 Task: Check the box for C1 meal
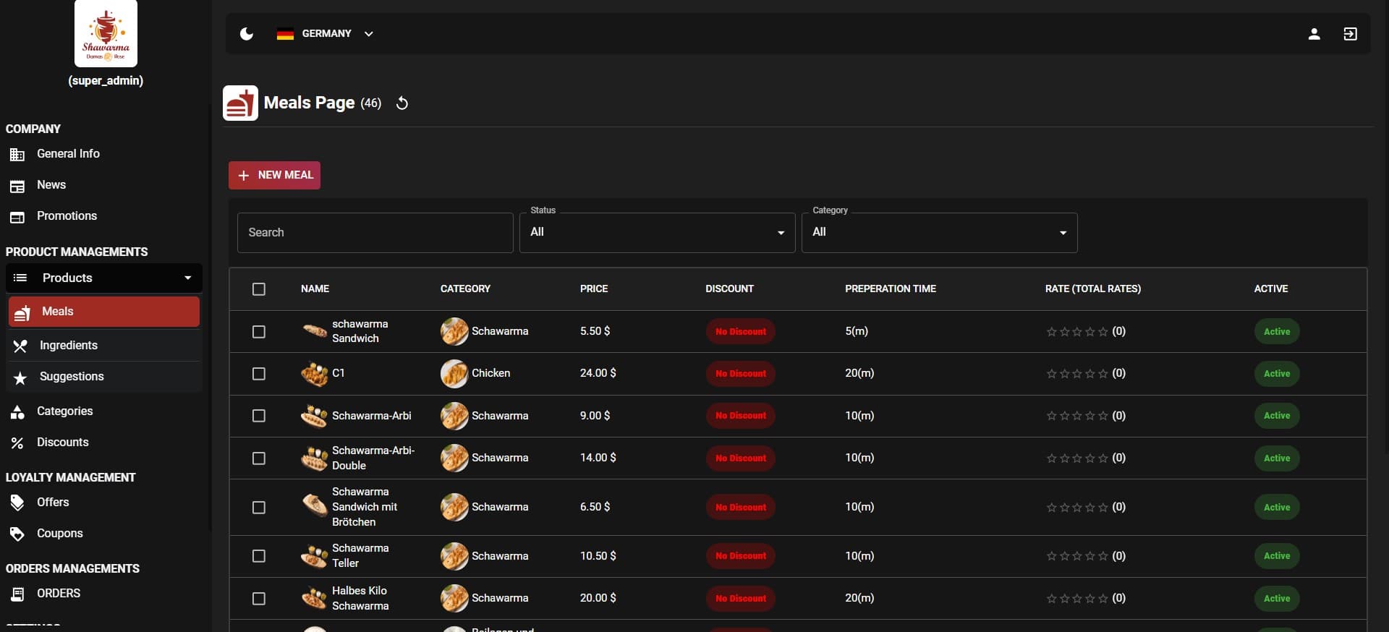pos(259,374)
